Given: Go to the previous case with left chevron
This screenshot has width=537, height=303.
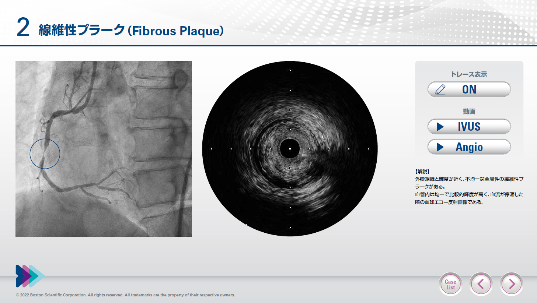Looking at the screenshot, I should 481,284.
